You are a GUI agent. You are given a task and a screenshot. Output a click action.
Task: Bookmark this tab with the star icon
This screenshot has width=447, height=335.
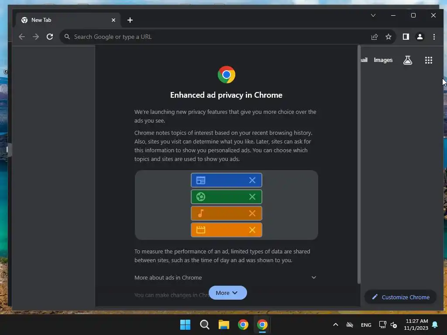(388, 37)
